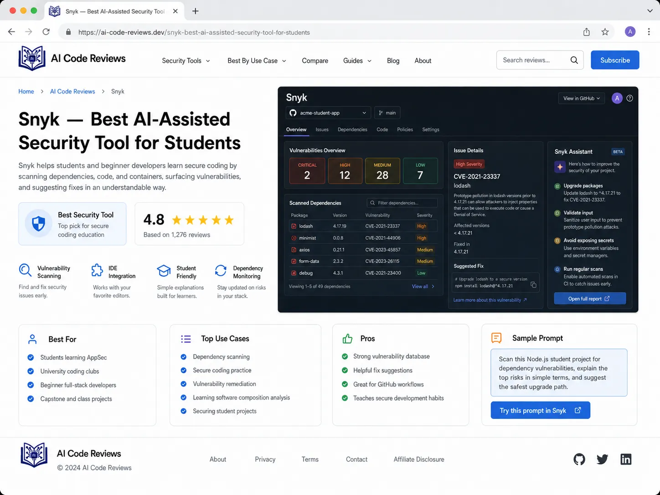Click Try this prompt in Snyk
The image size is (660, 495).
coord(540,410)
